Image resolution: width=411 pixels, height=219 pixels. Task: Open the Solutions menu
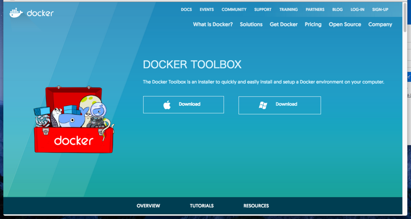(x=251, y=24)
